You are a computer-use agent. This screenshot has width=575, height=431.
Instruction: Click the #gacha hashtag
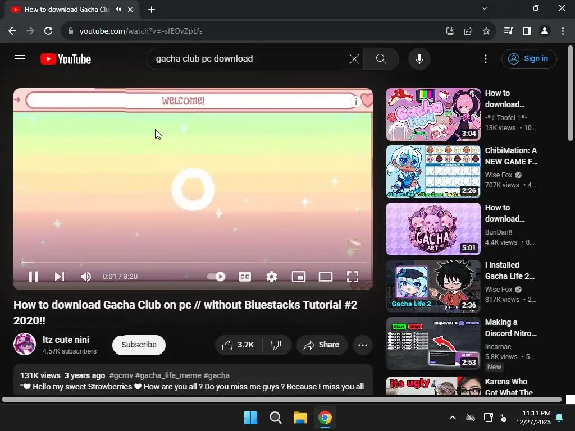[x=216, y=375]
